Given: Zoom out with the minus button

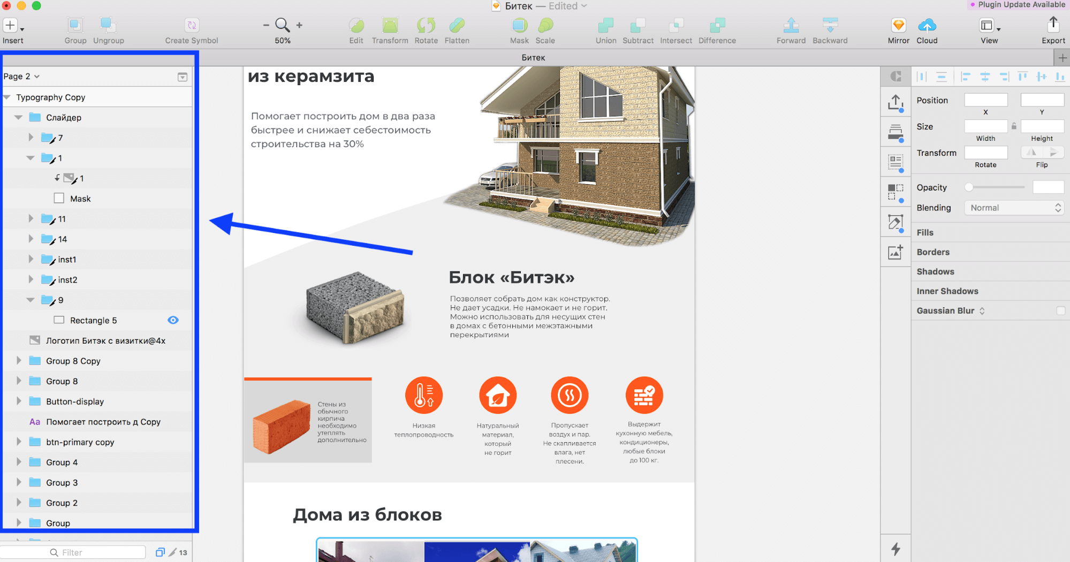Looking at the screenshot, I should [266, 25].
